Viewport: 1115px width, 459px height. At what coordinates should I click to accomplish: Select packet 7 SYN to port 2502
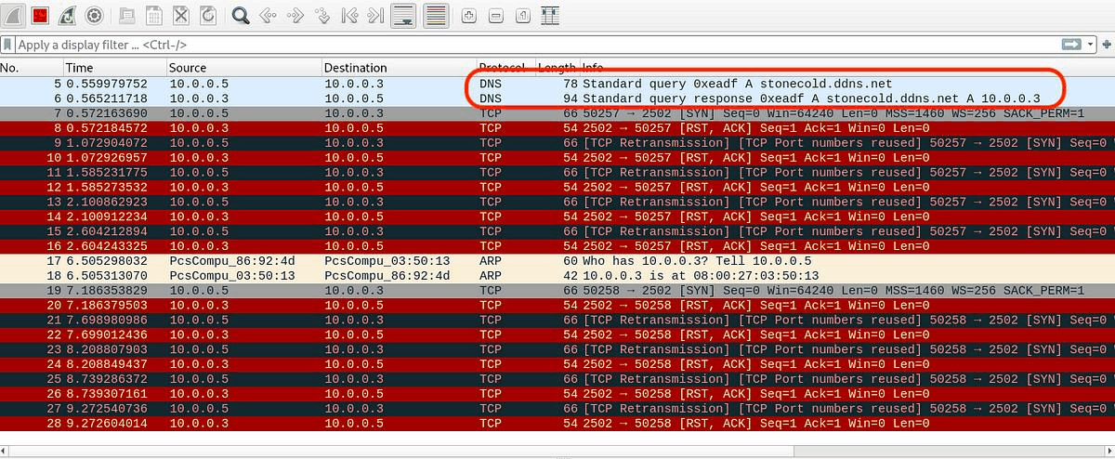coord(557,113)
